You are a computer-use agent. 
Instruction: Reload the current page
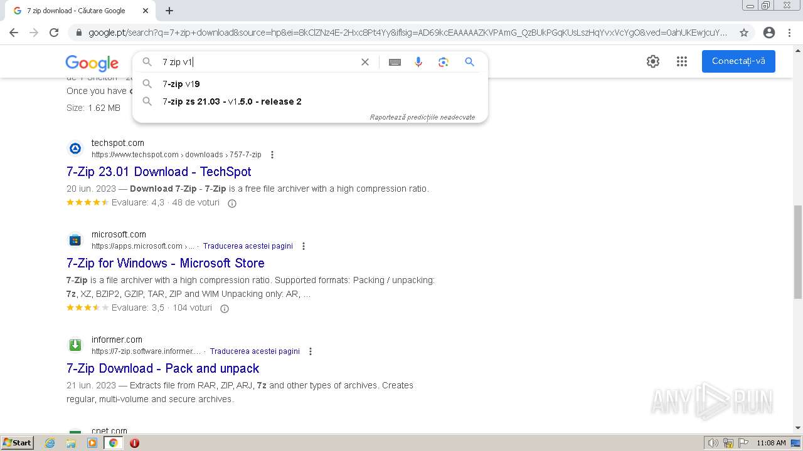54,33
